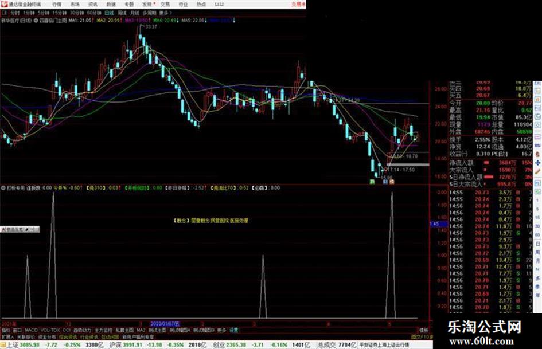
Task: Select the 多周期 tab
Action: [149, 13]
